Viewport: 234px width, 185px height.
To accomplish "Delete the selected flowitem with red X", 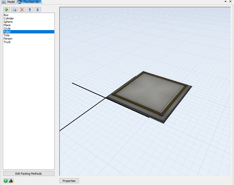I will (x=22, y=10).
